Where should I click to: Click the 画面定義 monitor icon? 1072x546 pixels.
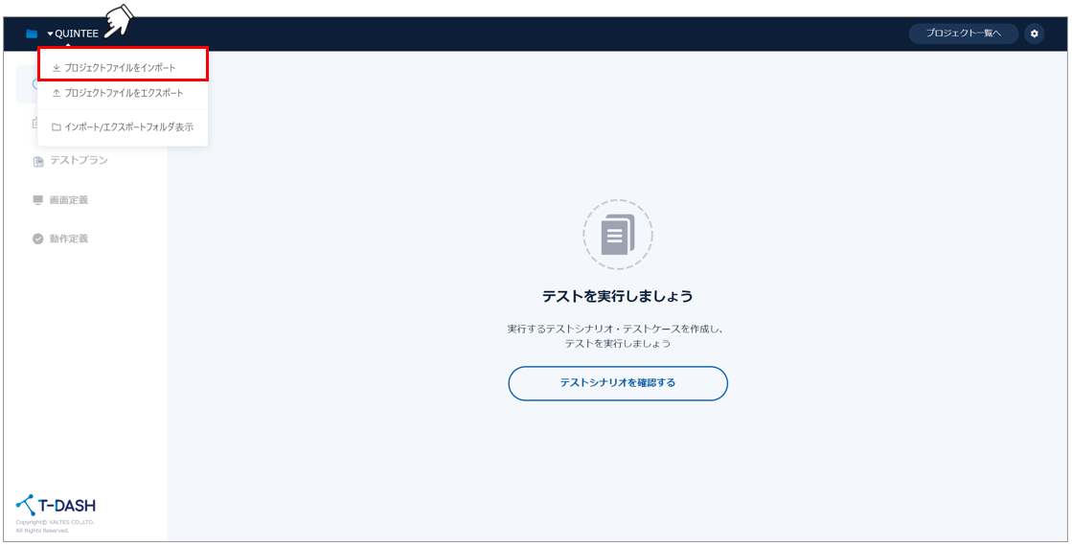(x=38, y=200)
